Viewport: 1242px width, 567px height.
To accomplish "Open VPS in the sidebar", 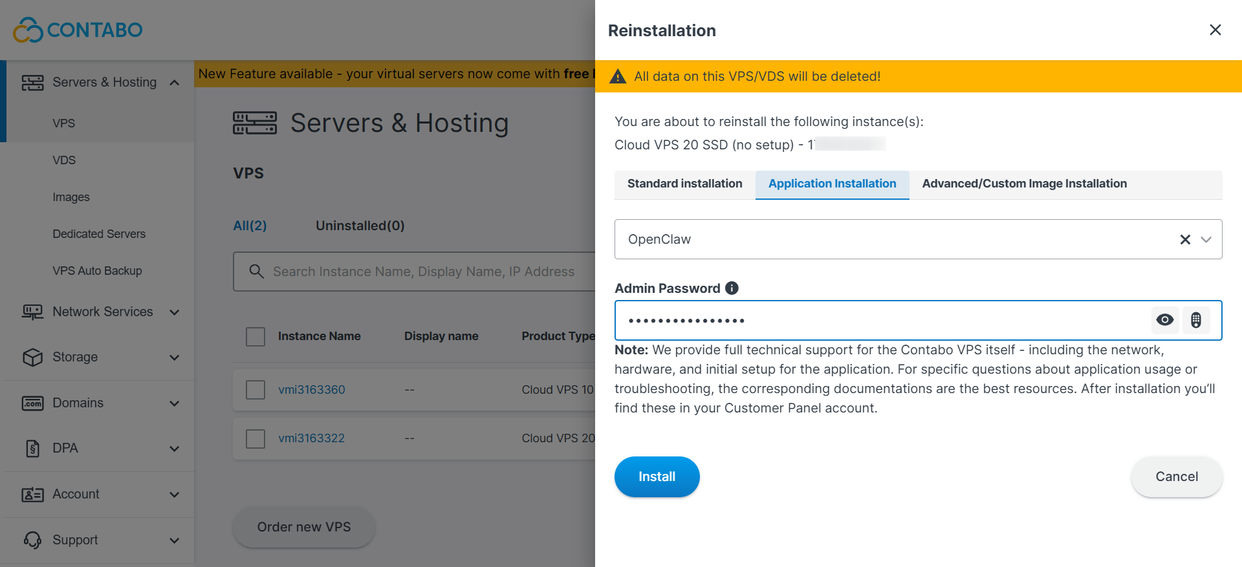I will pyautogui.click(x=64, y=123).
